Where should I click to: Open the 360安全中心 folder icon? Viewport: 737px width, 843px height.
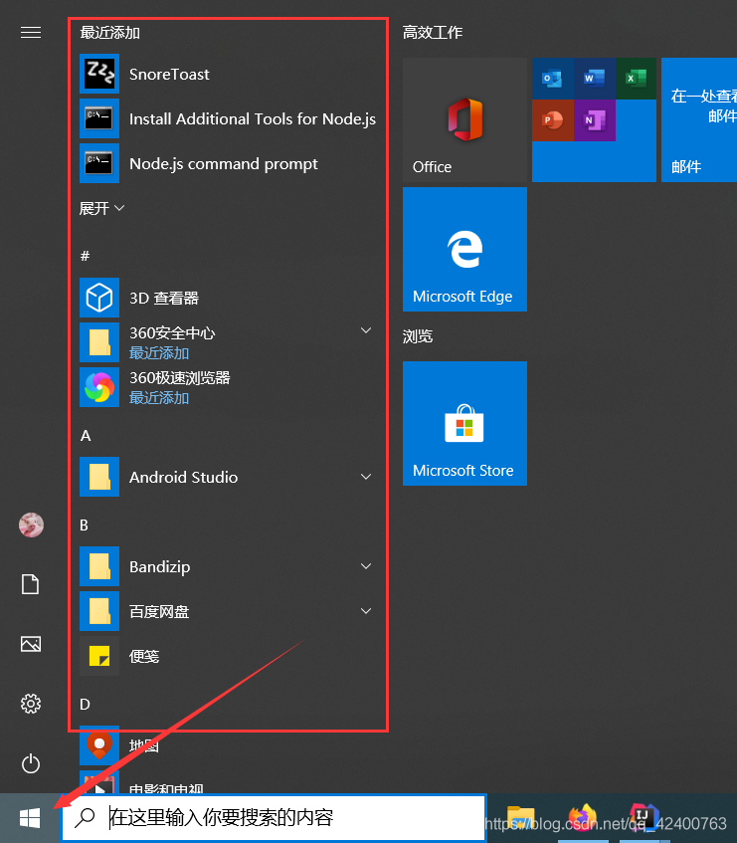pyautogui.click(x=99, y=342)
